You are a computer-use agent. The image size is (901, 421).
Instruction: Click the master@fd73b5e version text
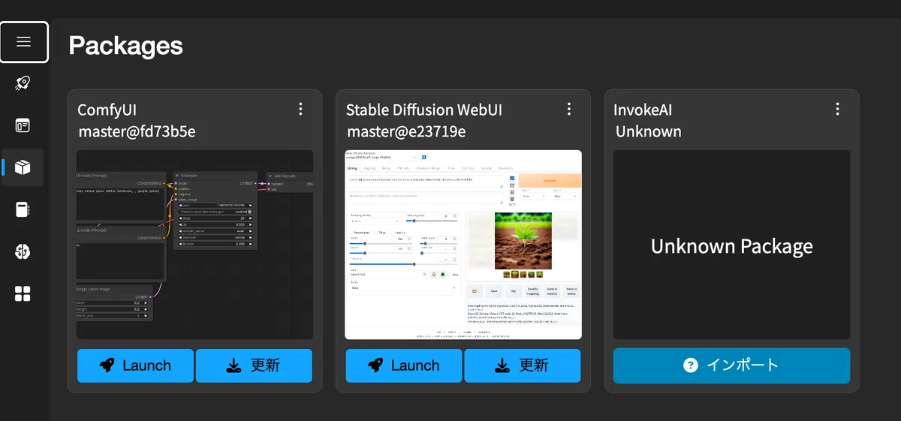coord(137,131)
